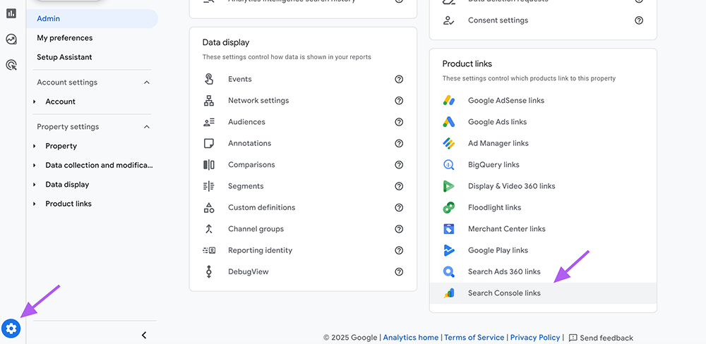Click the Events touch icon
This screenshot has height=344, width=706.
click(209, 79)
